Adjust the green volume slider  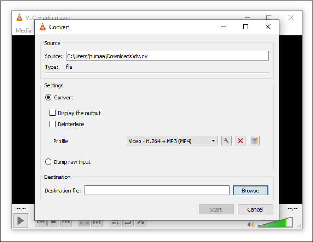[276, 223]
